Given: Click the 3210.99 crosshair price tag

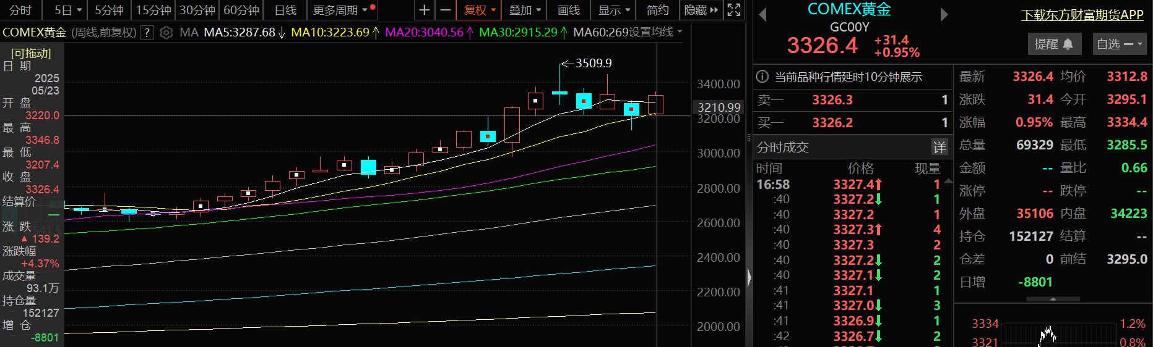Looking at the screenshot, I should coord(719,107).
